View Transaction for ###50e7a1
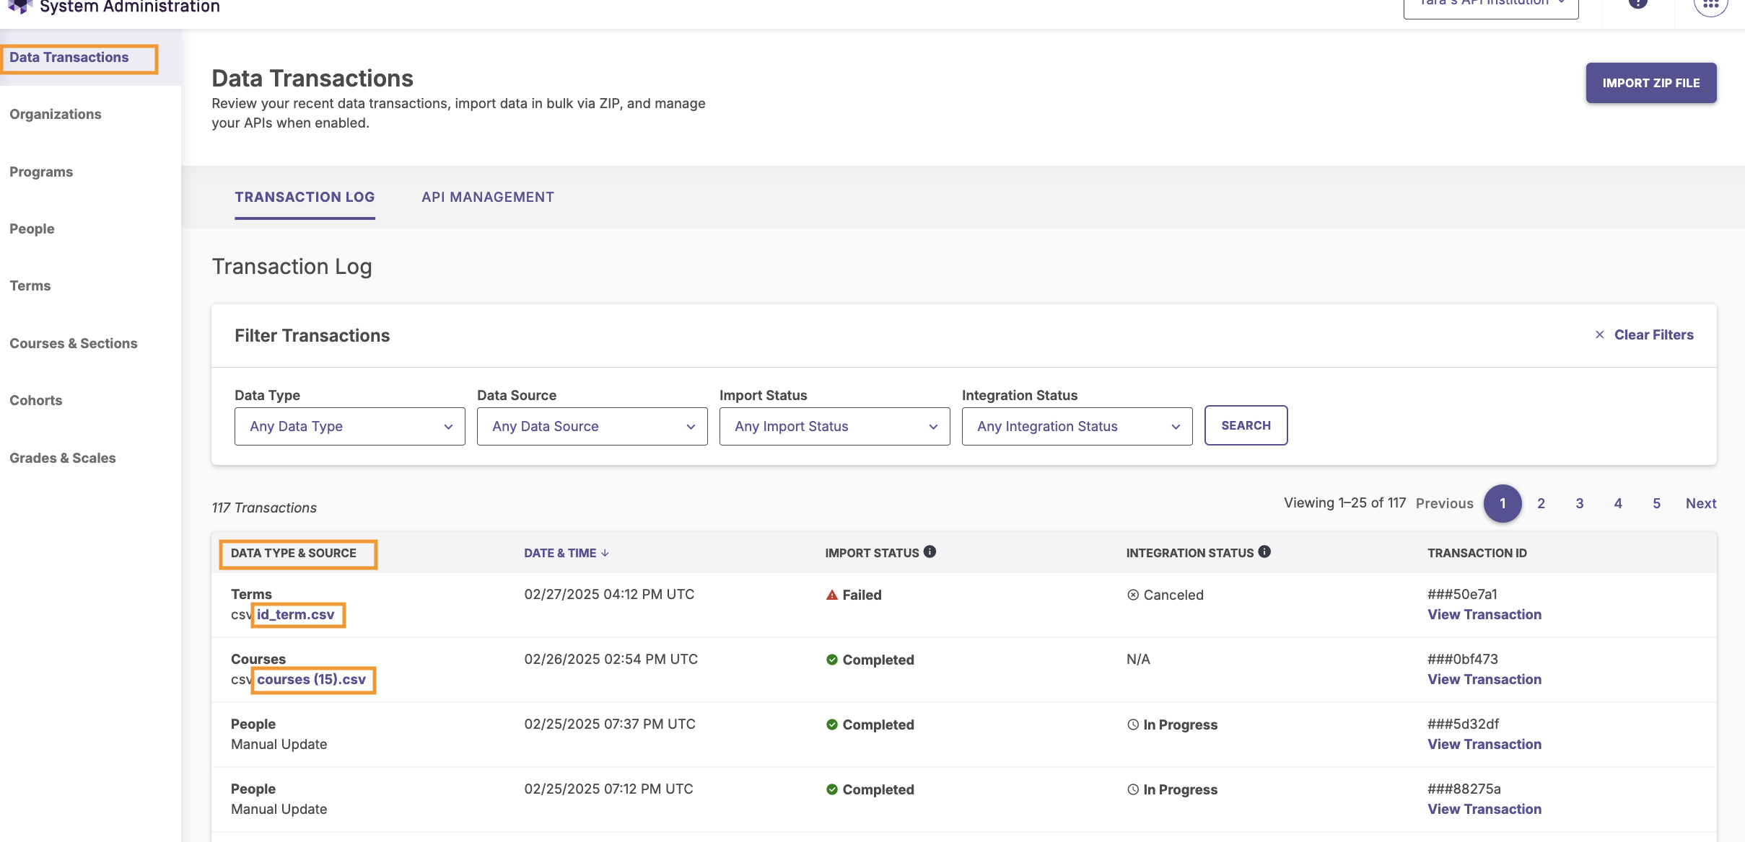Screen dimensions: 1745x842 click(1484, 614)
